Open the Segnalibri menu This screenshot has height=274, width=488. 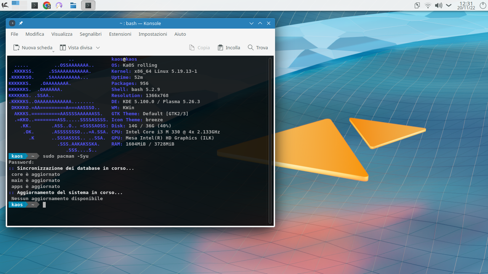[x=91, y=34]
